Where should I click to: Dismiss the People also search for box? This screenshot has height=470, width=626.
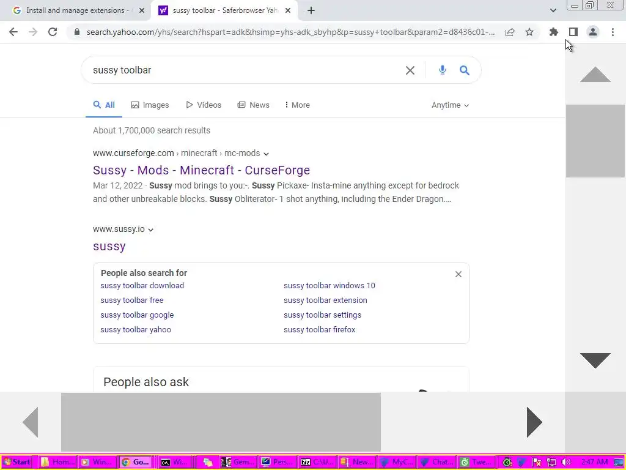pos(458,274)
